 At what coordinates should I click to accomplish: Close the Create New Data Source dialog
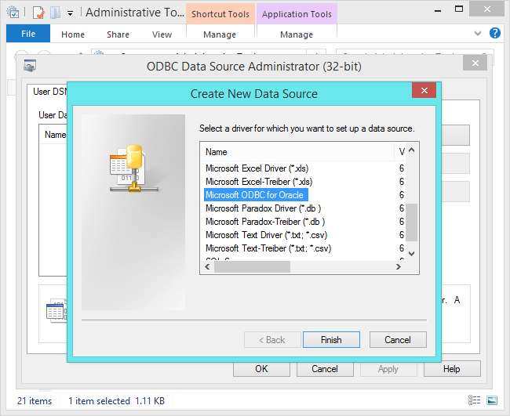click(424, 90)
